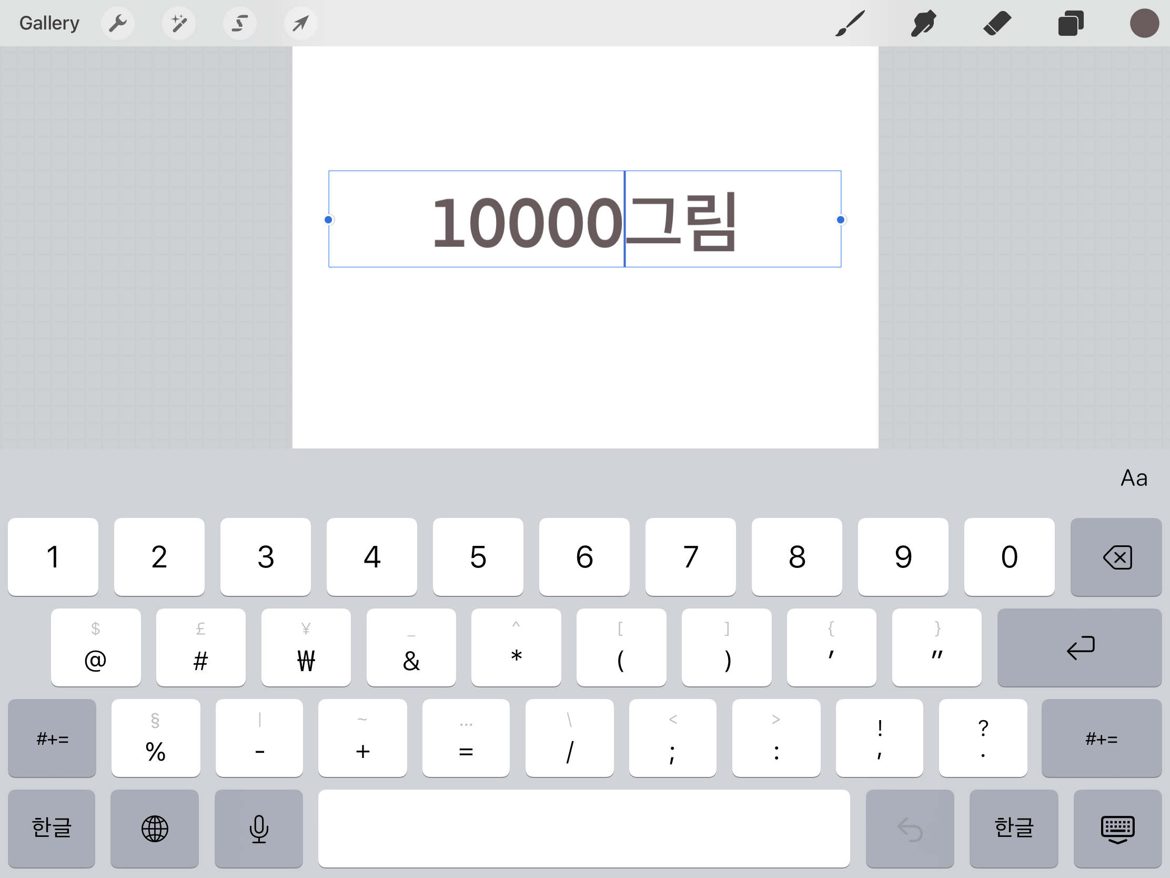The image size is (1170, 878).
Task: Tap the ₩ won key
Action: (306, 647)
